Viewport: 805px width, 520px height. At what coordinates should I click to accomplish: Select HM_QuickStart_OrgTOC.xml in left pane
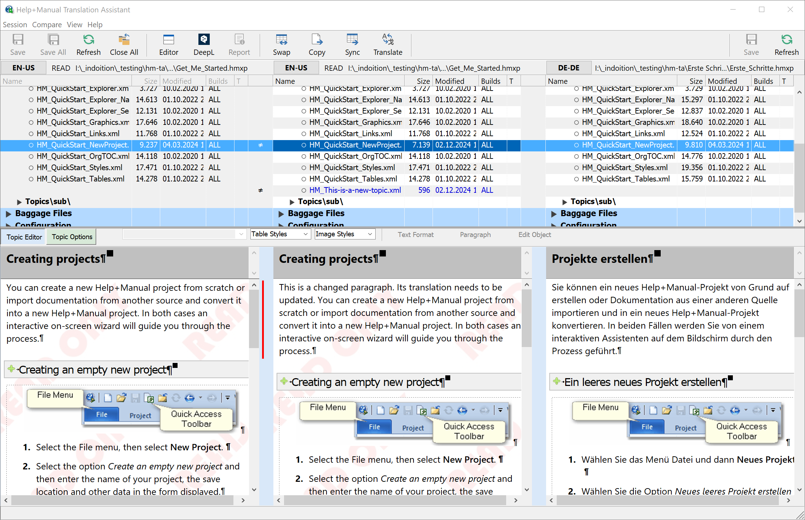point(83,156)
